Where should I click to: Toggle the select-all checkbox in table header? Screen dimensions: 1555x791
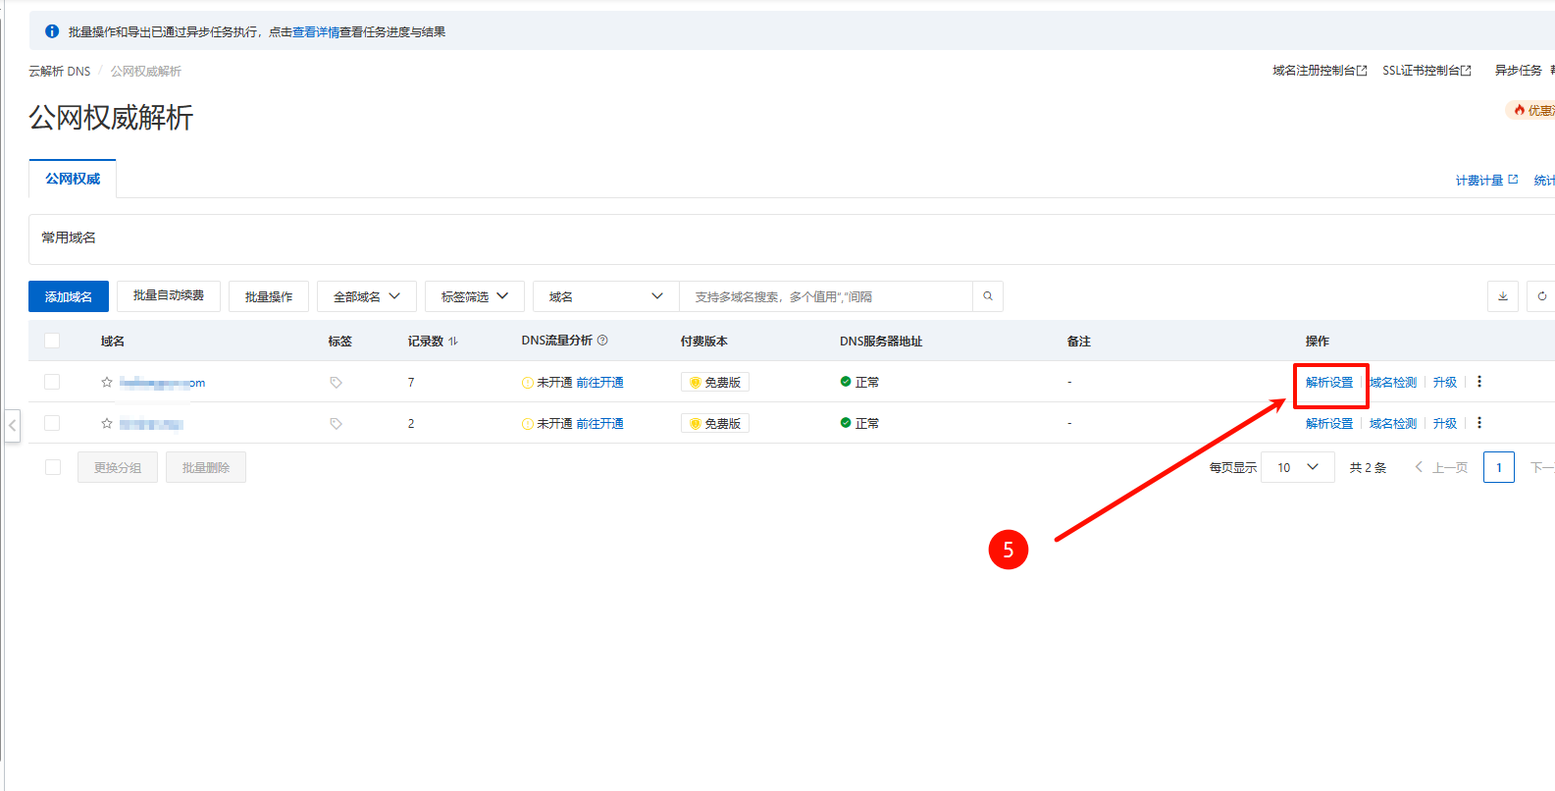point(52,341)
